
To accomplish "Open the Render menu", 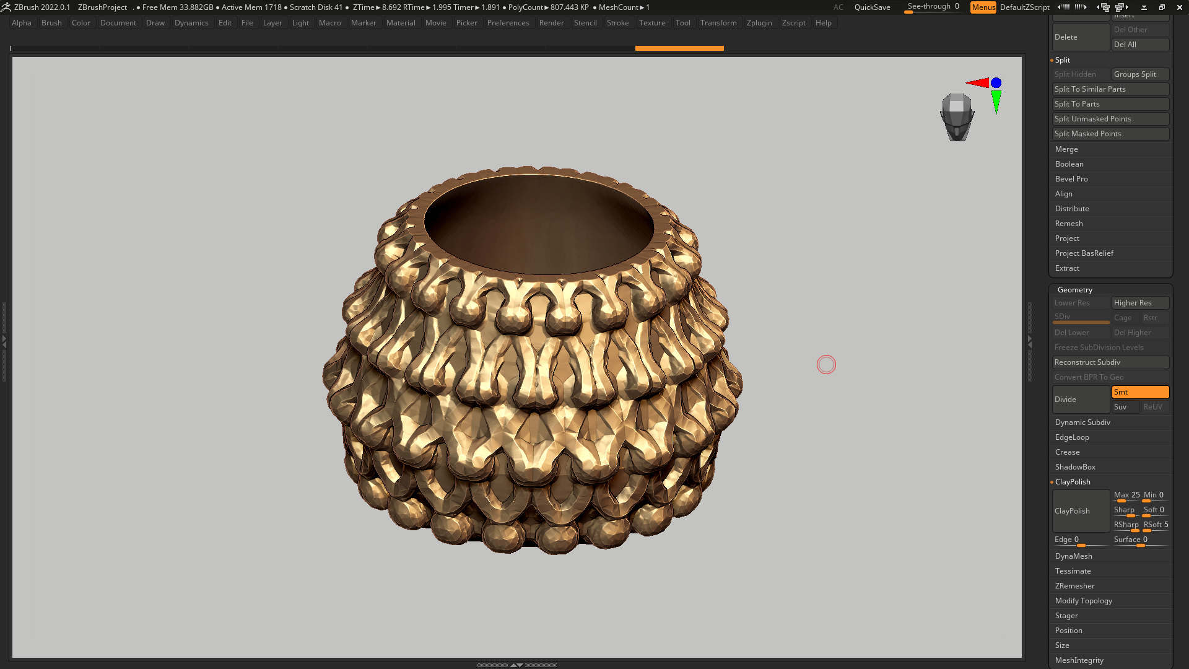I will 551,23.
